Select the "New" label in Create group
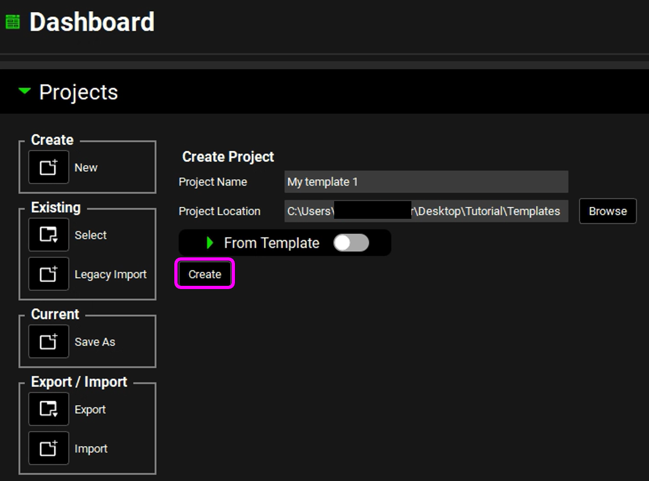This screenshot has height=481, width=649. pos(86,167)
